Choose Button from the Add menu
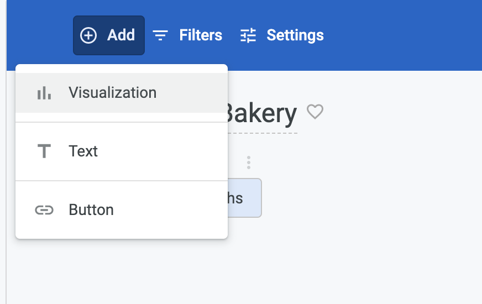 pyautogui.click(x=91, y=210)
